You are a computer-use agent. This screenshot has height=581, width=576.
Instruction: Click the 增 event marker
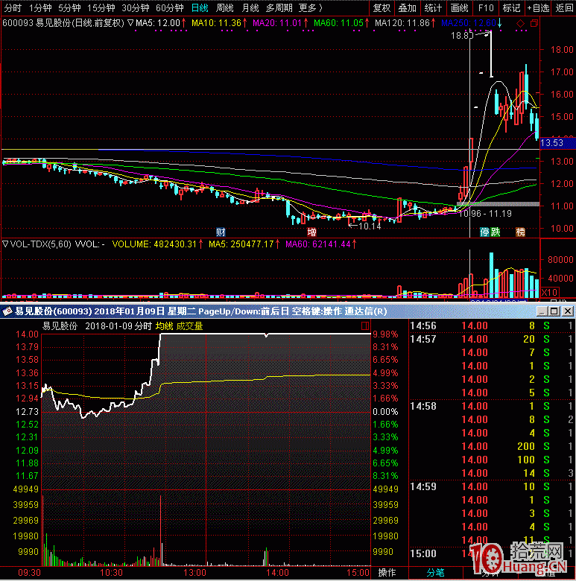[x=311, y=232]
